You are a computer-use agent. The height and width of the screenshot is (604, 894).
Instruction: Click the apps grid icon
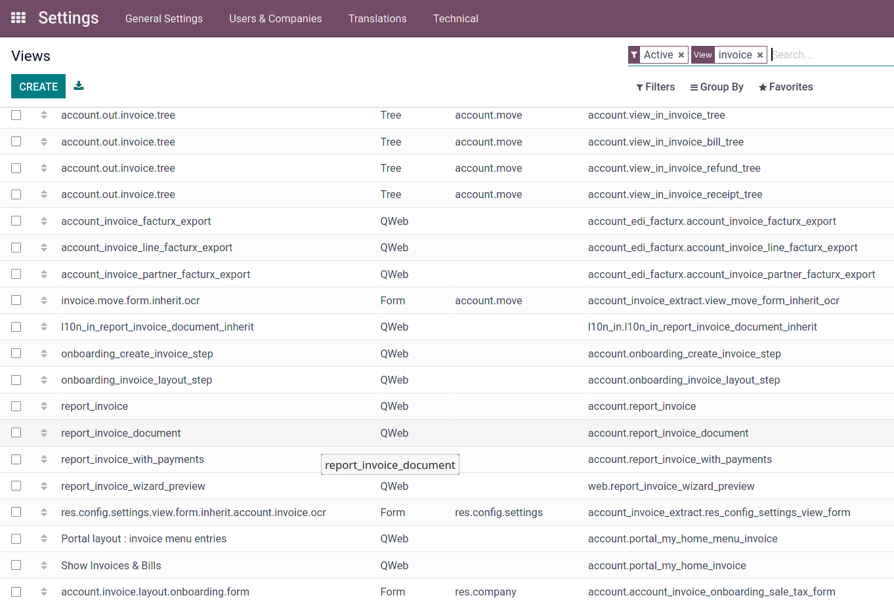pos(18,17)
